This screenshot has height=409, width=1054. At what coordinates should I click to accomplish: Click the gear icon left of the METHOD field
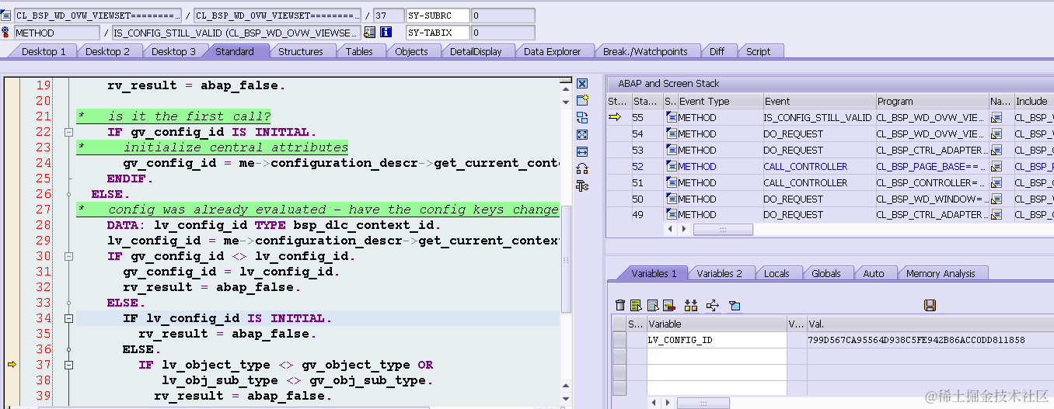click(6, 33)
